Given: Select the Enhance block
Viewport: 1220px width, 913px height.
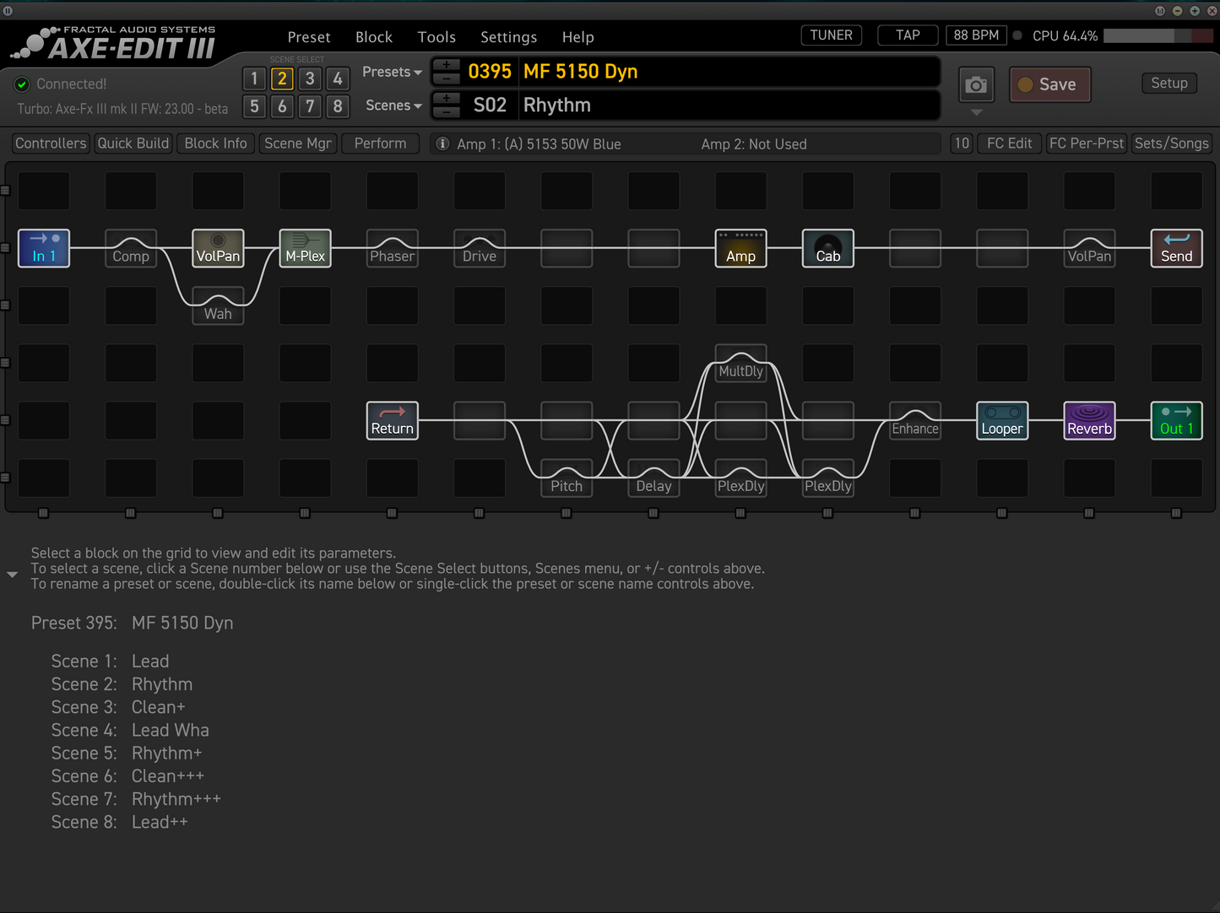Looking at the screenshot, I should click(x=915, y=420).
